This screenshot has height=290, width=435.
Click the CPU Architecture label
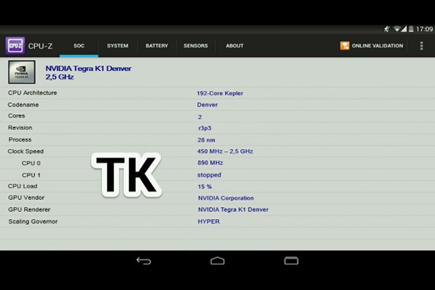pyautogui.click(x=32, y=93)
